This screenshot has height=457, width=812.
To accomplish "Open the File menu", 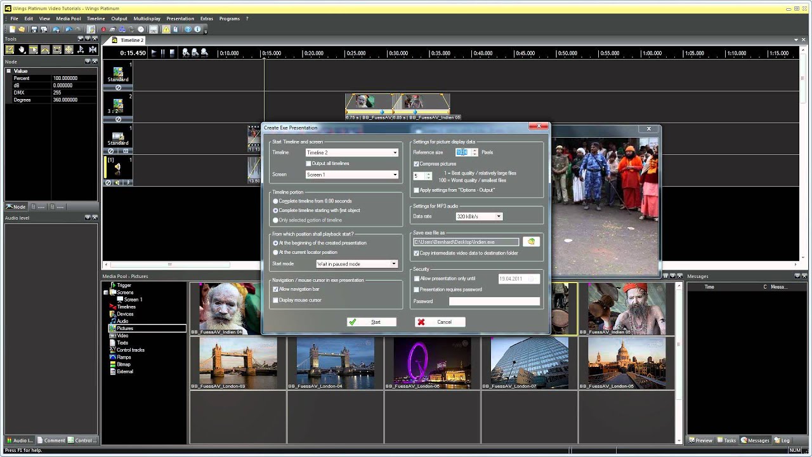I will tap(14, 18).
